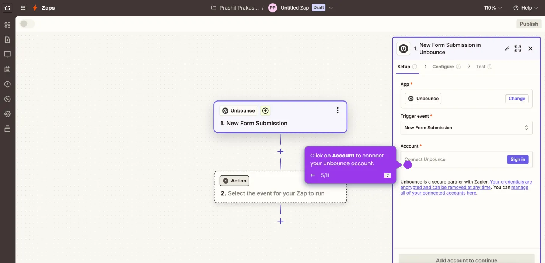Click Sign in to connect Unbounce

pyautogui.click(x=518, y=159)
